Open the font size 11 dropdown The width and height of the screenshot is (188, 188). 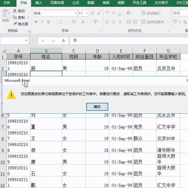tap(87, 13)
